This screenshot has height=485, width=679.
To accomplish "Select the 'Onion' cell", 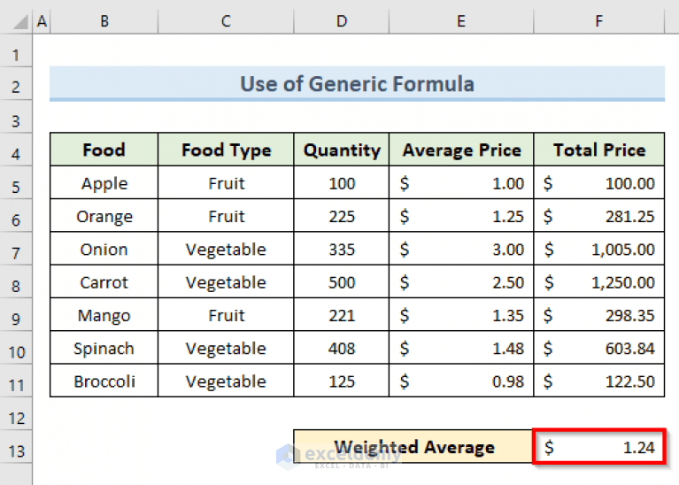I will [104, 249].
